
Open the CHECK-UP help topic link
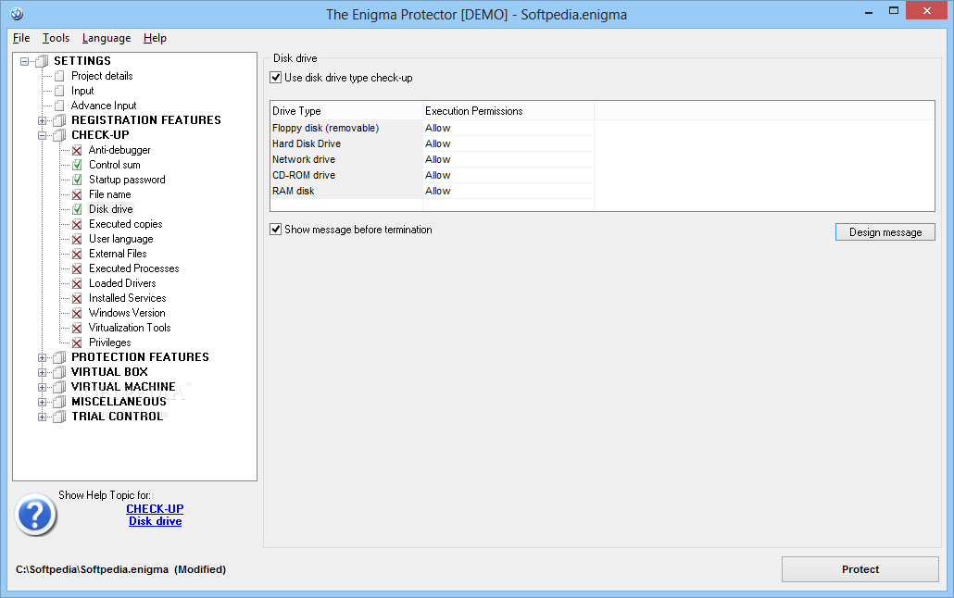click(x=155, y=508)
